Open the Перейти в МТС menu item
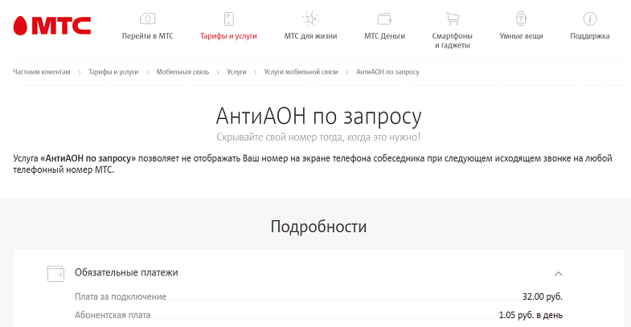631x327 pixels. (147, 36)
